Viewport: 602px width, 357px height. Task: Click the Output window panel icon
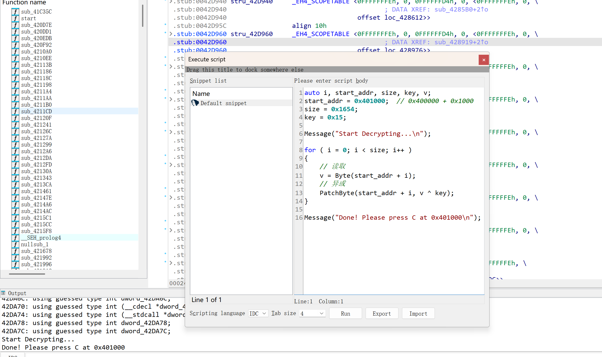[x=3, y=293]
